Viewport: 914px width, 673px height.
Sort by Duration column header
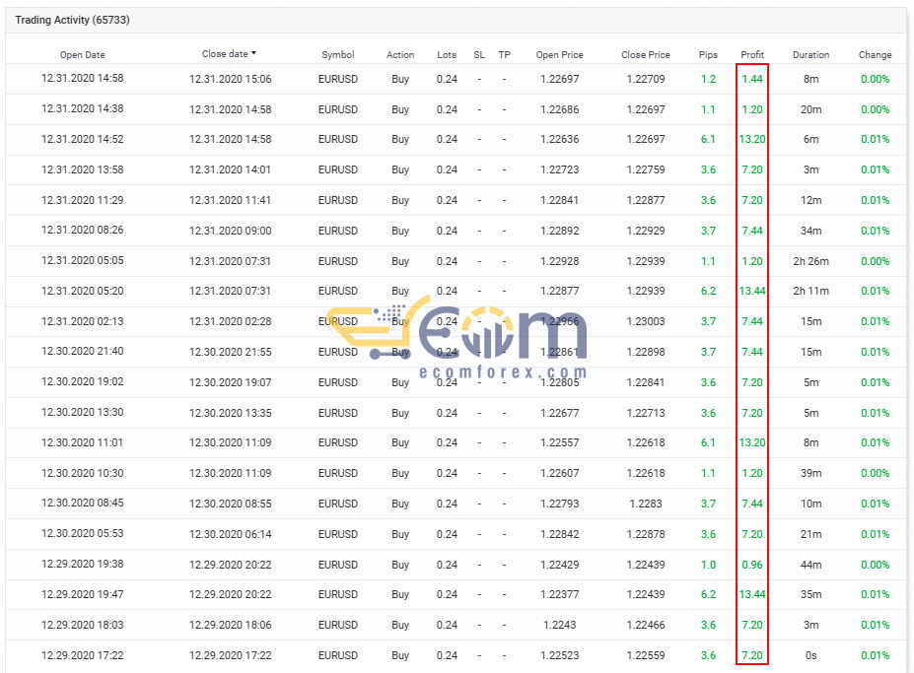(810, 55)
